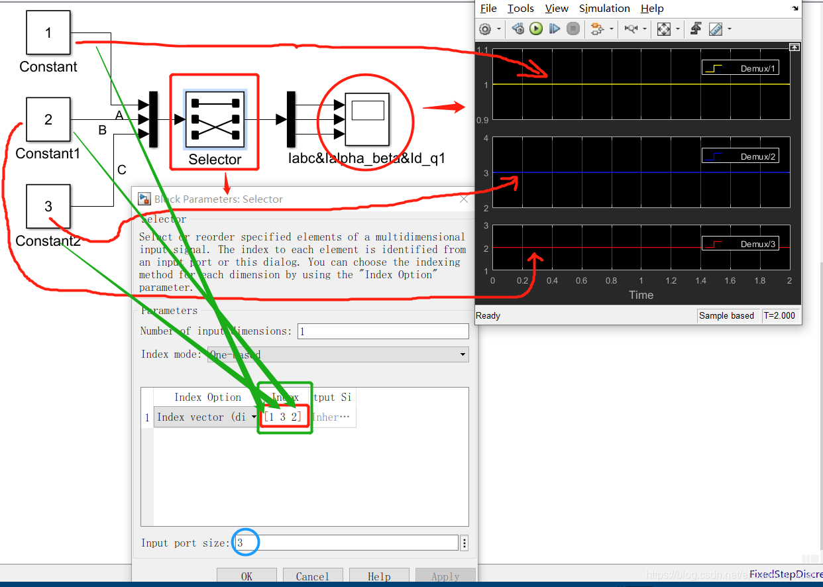
Task: Select the Constant block with value 1
Action: click(48, 32)
